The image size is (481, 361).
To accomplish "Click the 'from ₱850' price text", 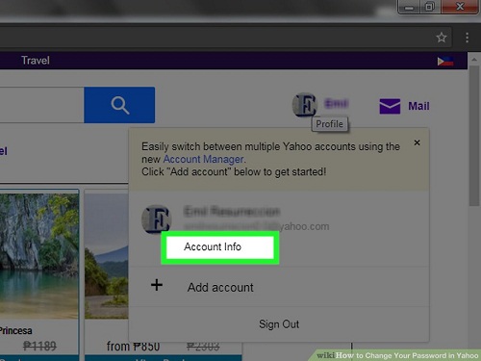I will (133, 347).
